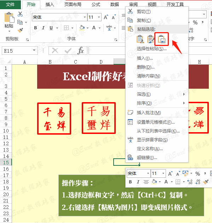Expand the ribbon Underline dropdown arrow
212x223 pixels.
(x=57, y=28)
